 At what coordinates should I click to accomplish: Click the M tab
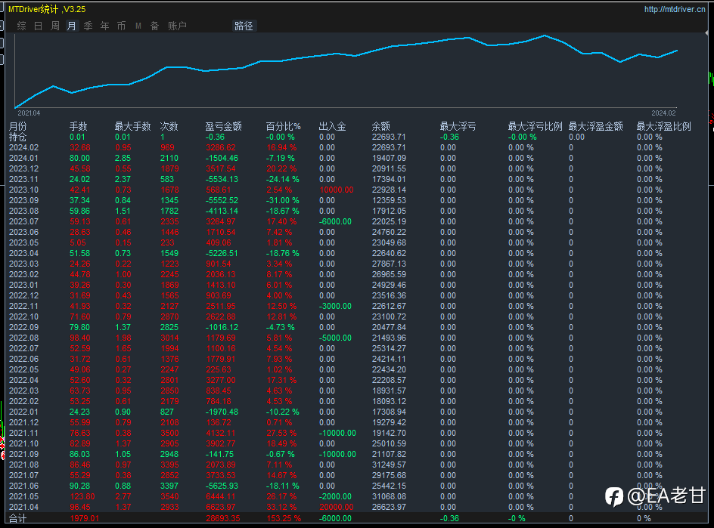(138, 26)
